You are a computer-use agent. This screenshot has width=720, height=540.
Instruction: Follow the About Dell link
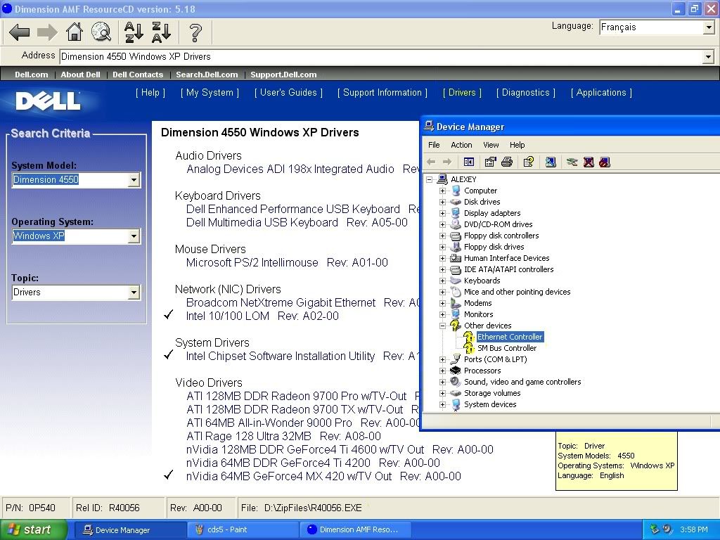pyautogui.click(x=80, y=75)
